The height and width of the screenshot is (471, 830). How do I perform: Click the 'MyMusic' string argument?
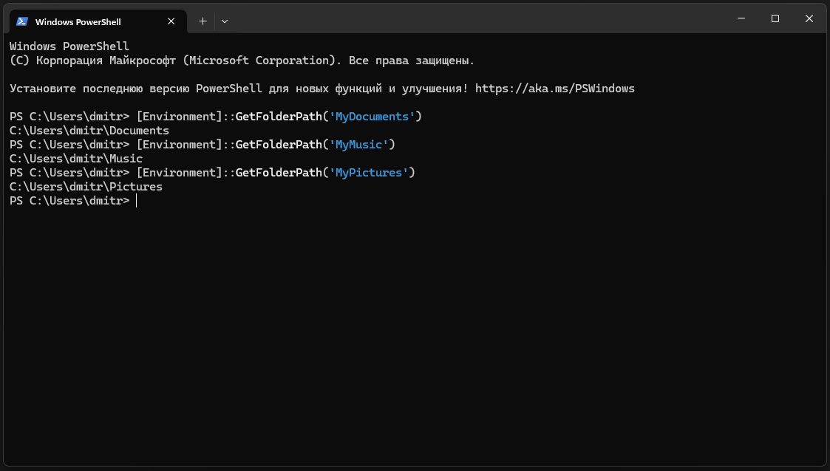(358, 145)
